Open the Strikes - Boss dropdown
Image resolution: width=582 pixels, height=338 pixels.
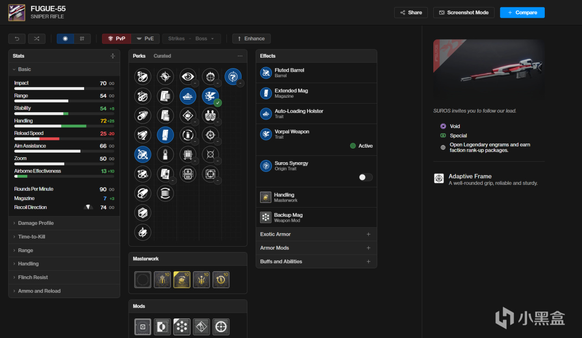pyautogui.click(x=191, y=39)
